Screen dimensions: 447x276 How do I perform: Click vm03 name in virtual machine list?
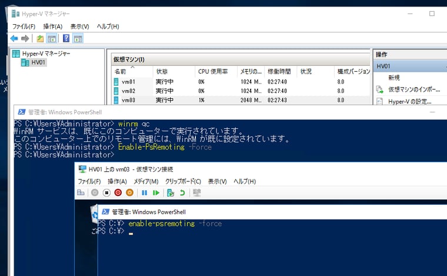[128, 100]
